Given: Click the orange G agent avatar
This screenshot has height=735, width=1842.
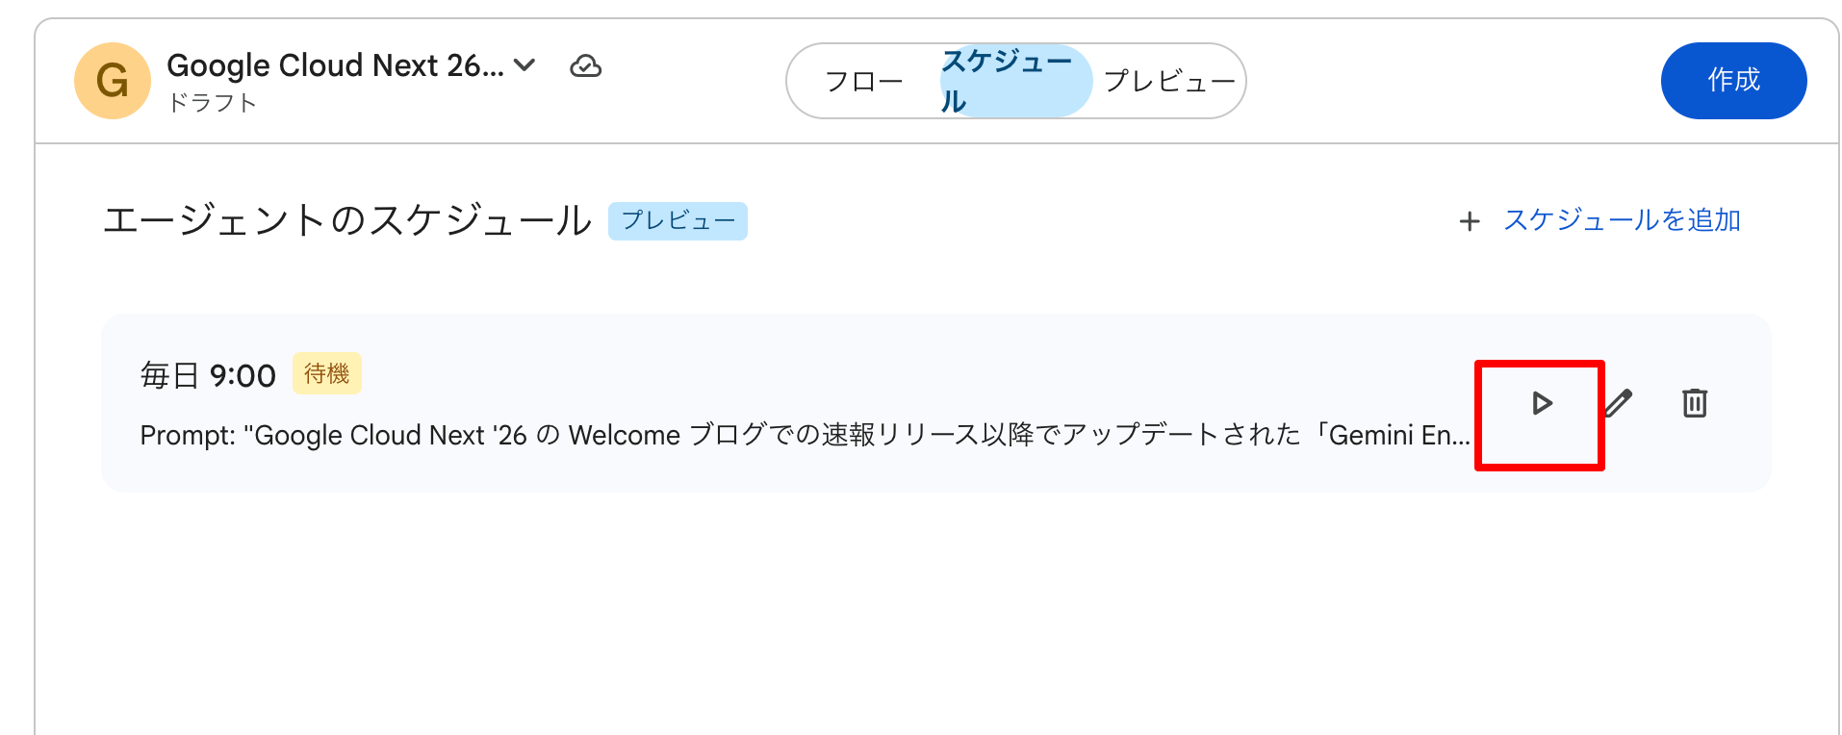Looking at the screenshot, I should [113, 81].
